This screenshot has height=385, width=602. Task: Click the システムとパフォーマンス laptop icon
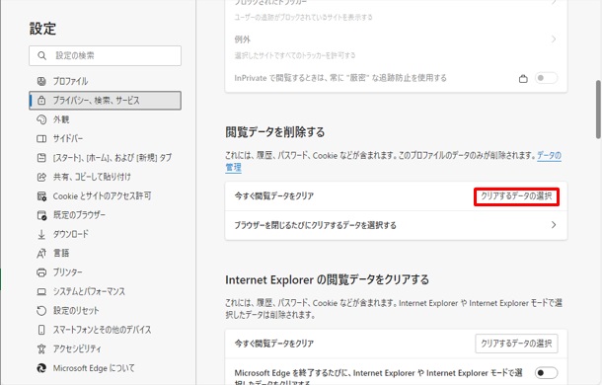(41, 291)
